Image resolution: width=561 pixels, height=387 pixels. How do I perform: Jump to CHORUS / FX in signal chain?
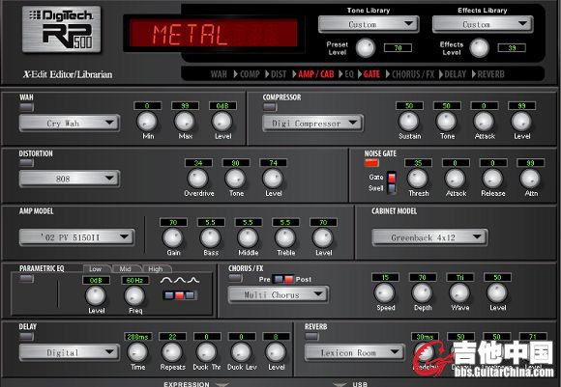pos(413,74)
